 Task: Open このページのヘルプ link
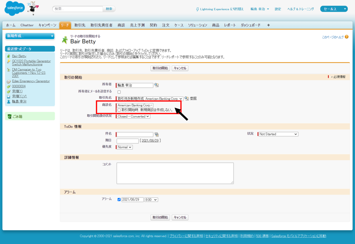pos(333,37)
